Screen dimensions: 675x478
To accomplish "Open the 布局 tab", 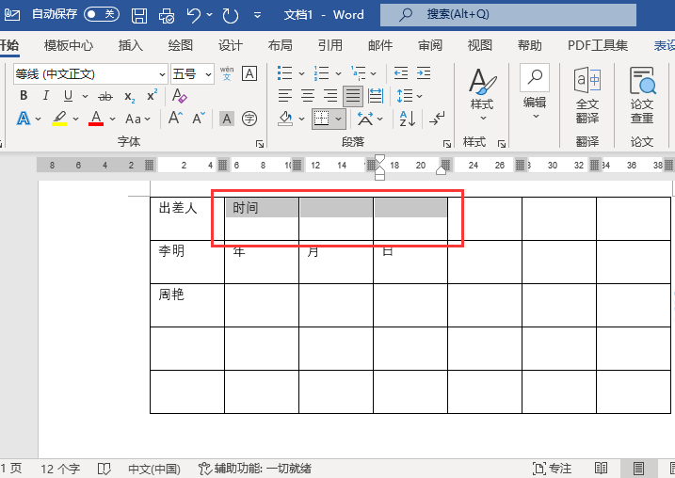I will [x=281, y=45].
